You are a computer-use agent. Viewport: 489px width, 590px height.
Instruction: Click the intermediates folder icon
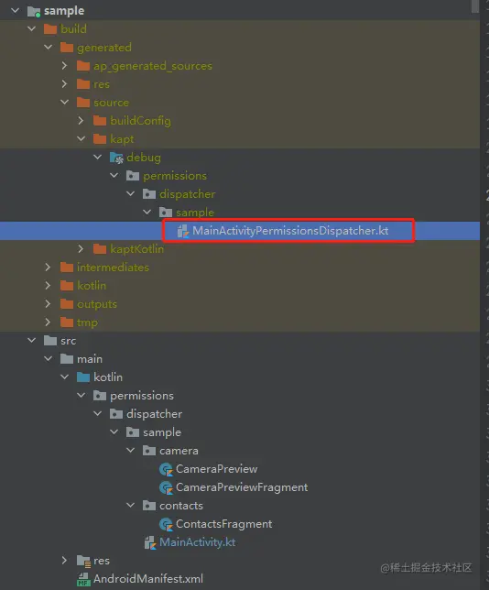(67, 268)
